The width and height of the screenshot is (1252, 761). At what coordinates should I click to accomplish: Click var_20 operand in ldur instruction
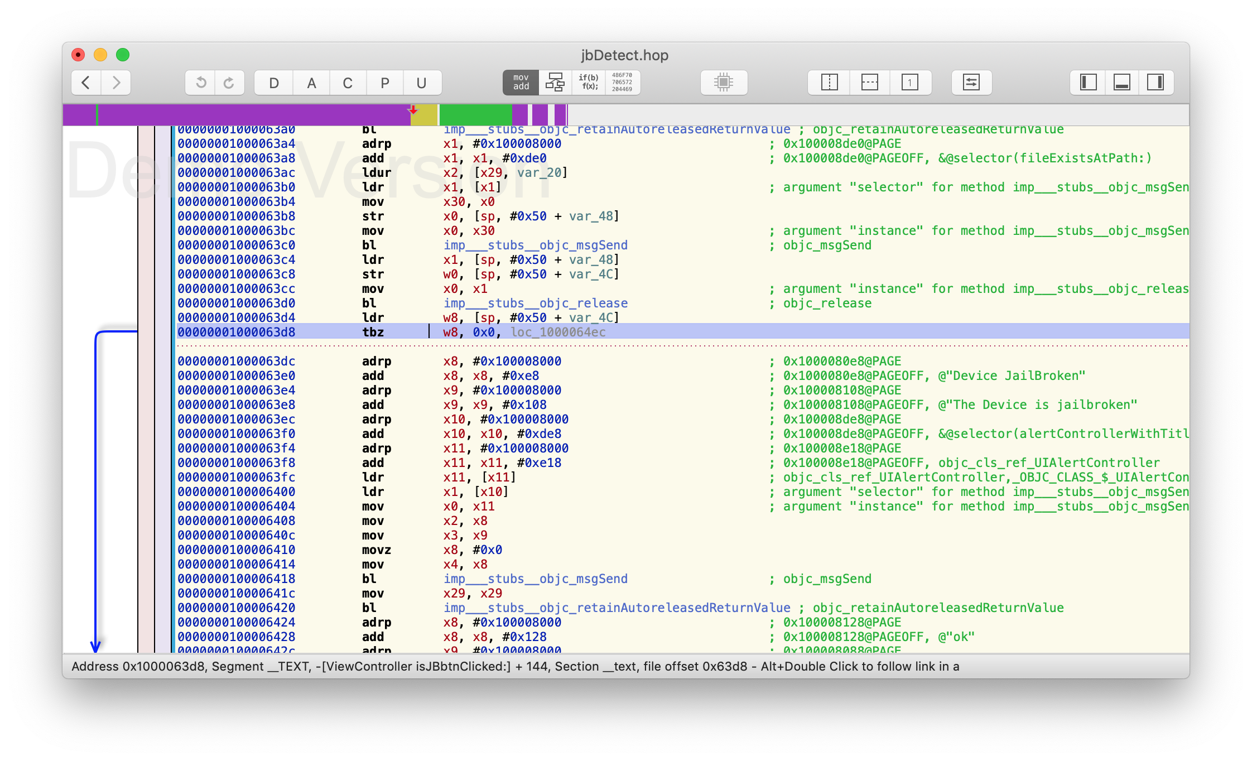pos(539,172)
